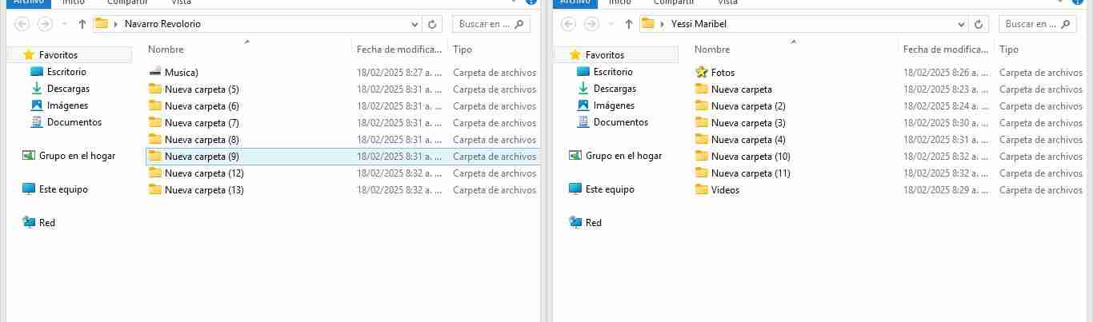Click the search magnifier in left window

pyautogui.click(x=518, y=24)
